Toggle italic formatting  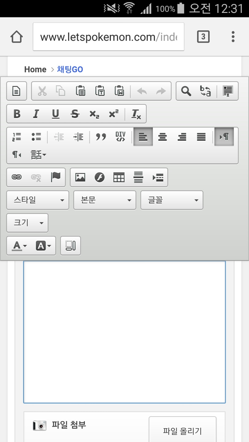click(x=36, y=114)
